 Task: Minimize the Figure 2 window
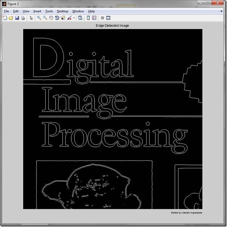(x=201, y=3)
